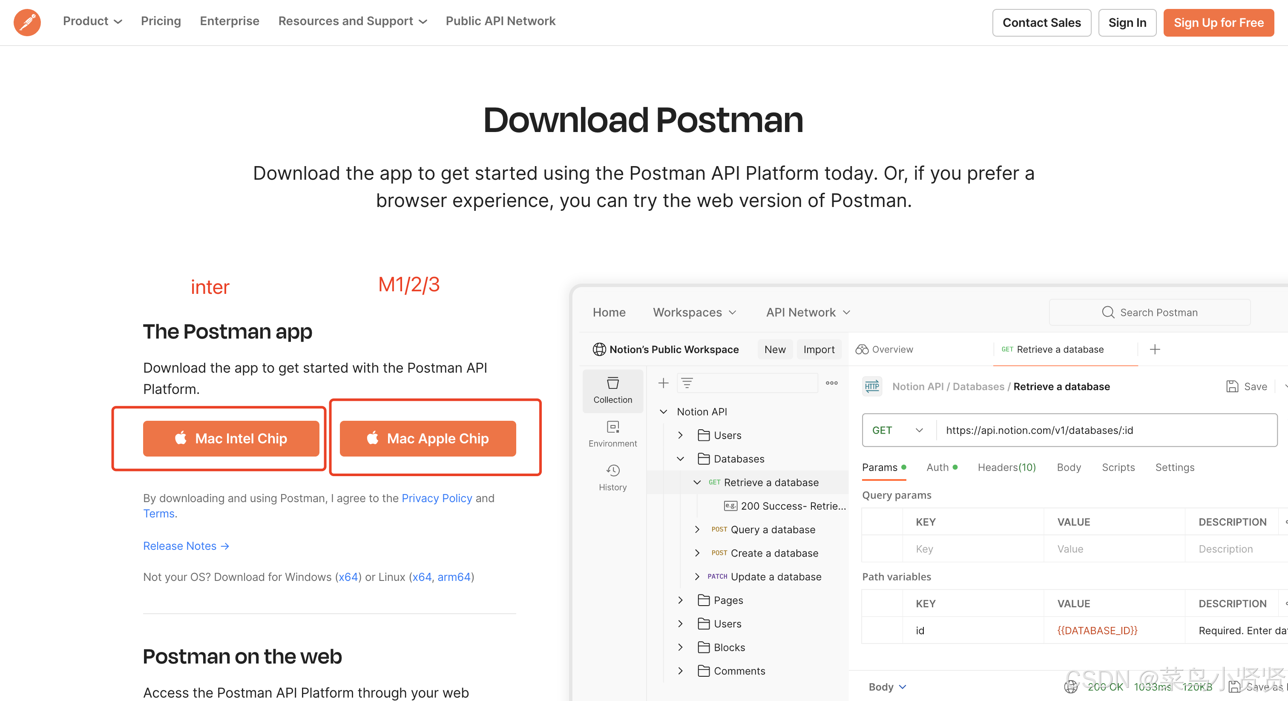Expand the Create a database request

tap(697, 552)
